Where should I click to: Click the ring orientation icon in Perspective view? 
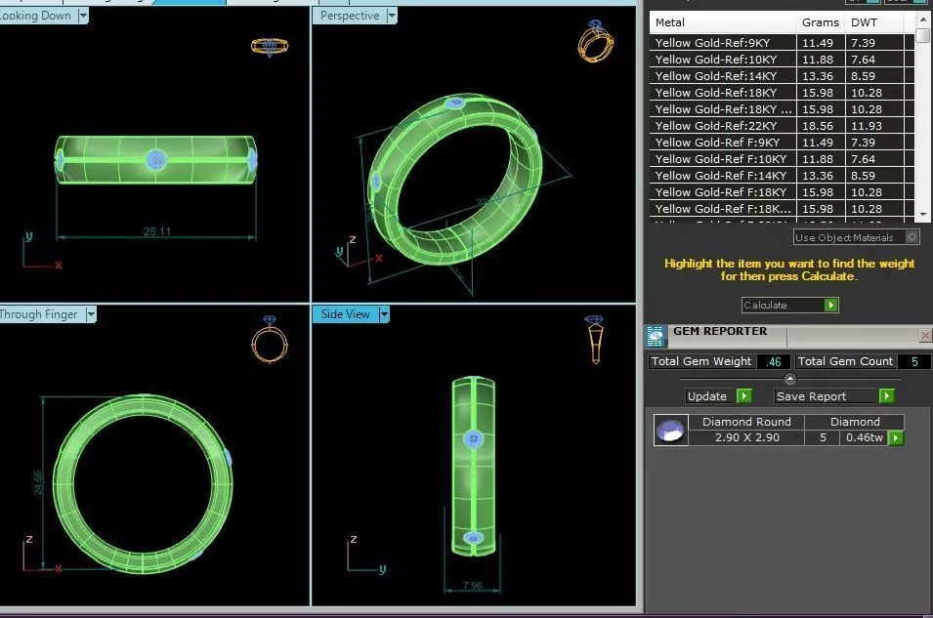(x=596, y=41)
